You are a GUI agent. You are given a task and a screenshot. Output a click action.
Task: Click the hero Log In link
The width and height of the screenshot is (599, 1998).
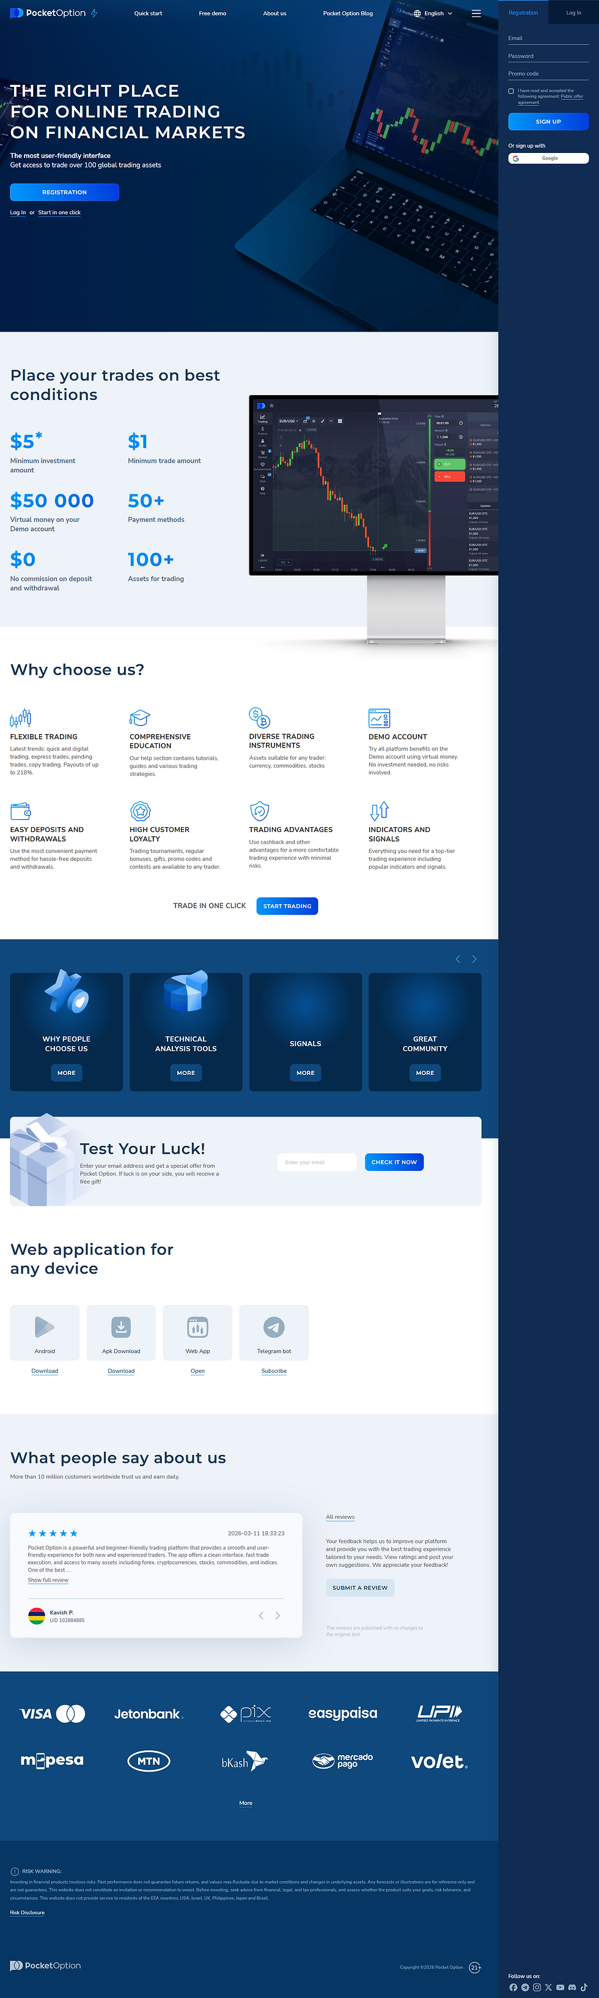pos(18,212)
